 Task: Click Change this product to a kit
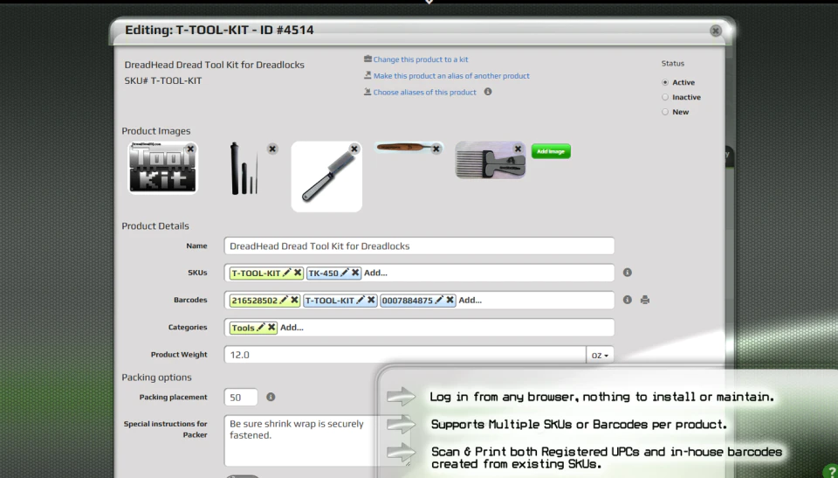pyautogui.click(x=421, y=59)
